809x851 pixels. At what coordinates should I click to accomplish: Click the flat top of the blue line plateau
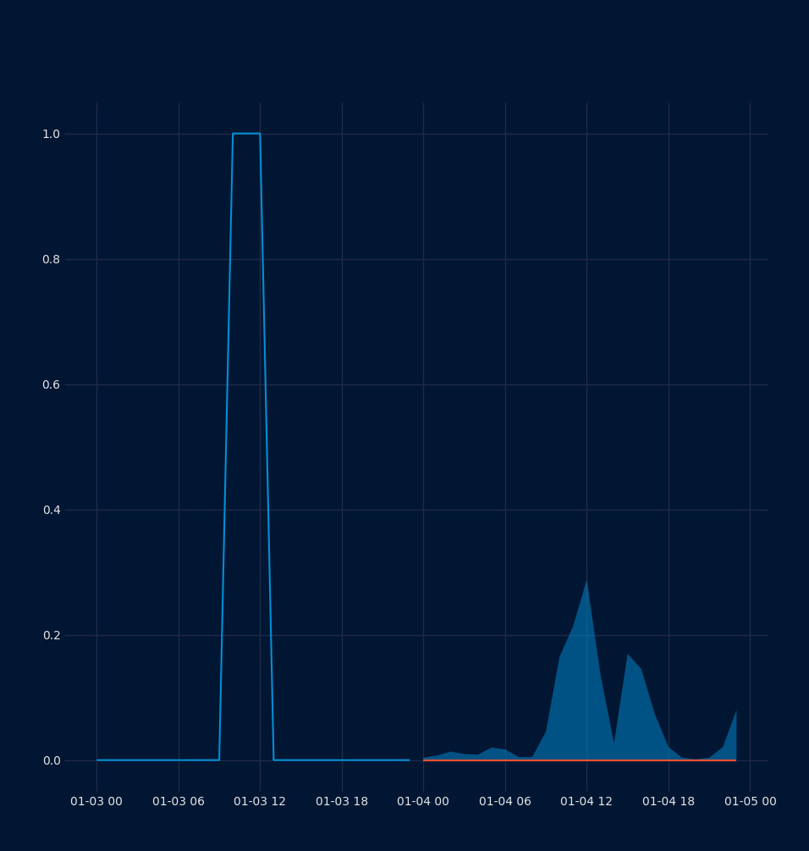(246, 134)
